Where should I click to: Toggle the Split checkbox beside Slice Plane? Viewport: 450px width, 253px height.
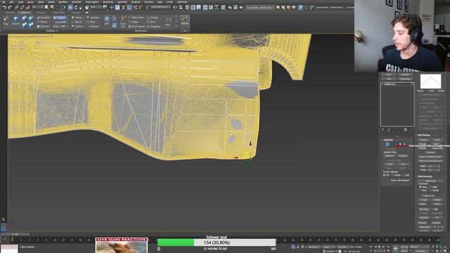(432, 209)
